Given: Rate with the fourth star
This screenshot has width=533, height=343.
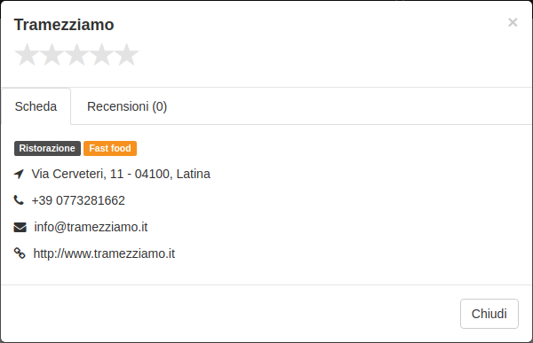Looking at the screenshot, I should tap(101, 54).
